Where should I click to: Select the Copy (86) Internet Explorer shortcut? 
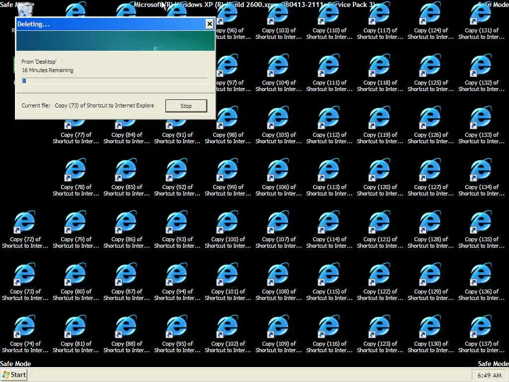(x=127, y=230)
